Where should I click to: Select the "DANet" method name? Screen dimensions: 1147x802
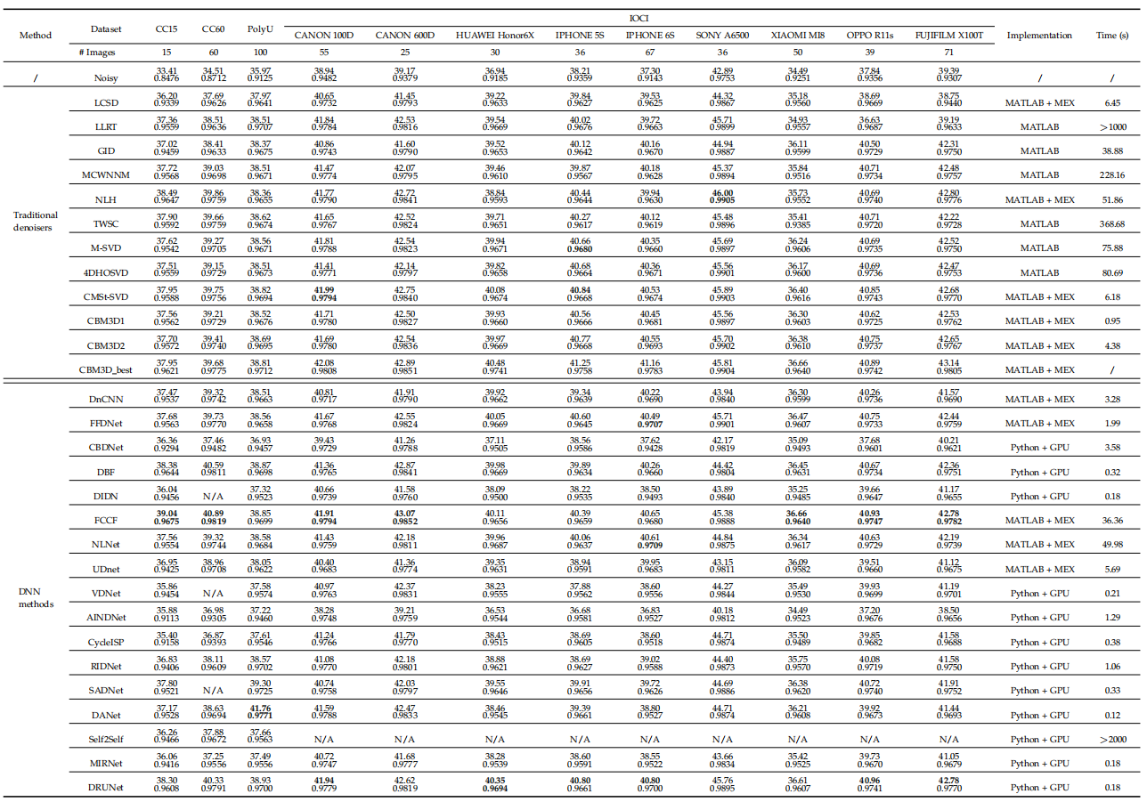tap(106, 715)
